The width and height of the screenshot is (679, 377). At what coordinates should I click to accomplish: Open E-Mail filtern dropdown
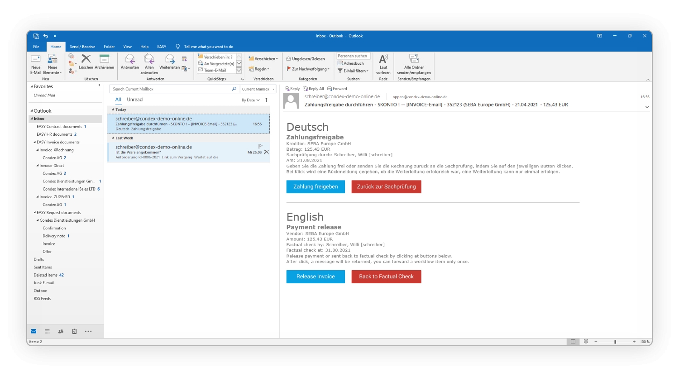(353, 71)
